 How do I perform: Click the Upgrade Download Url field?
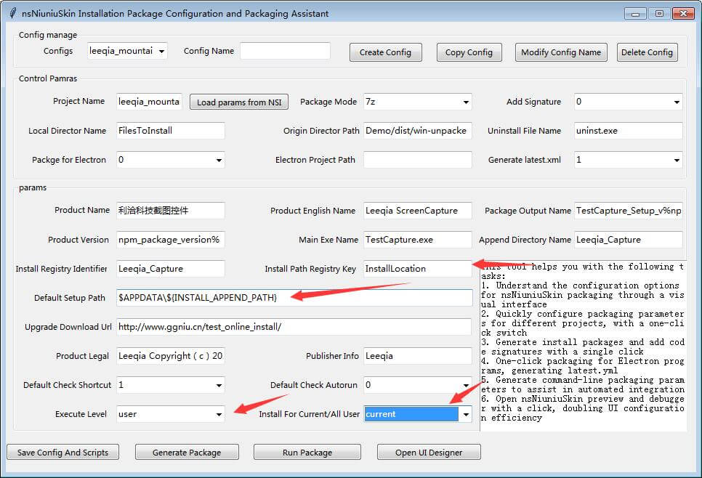point(294,327)
